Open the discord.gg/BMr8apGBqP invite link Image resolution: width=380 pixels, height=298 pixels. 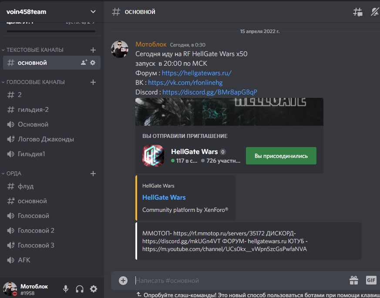pyautogui.click(x=210, y=92)
